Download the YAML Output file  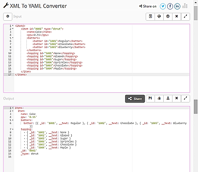click(168, 98)
